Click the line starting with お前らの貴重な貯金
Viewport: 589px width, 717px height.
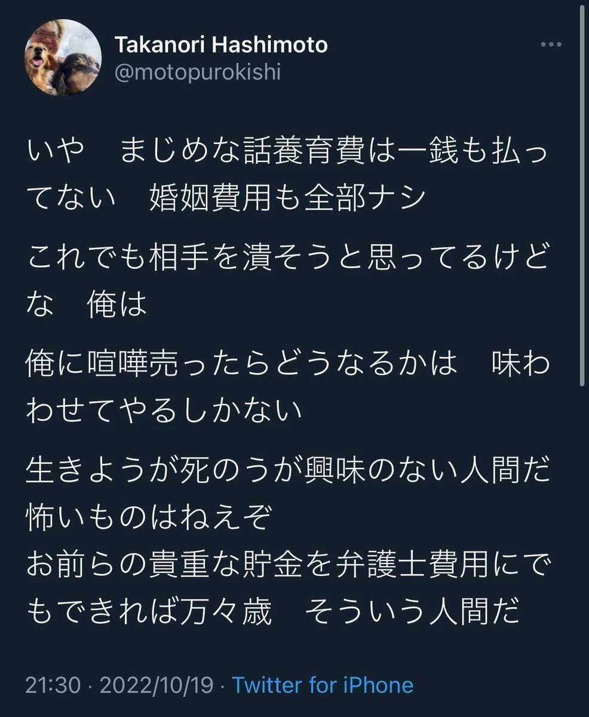(x=287, y=565)
